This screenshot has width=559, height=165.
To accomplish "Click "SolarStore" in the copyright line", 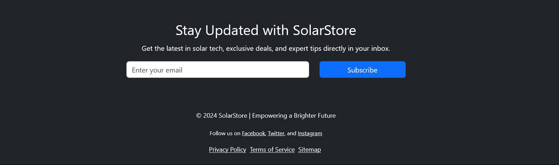I will (x=233, y=115).
